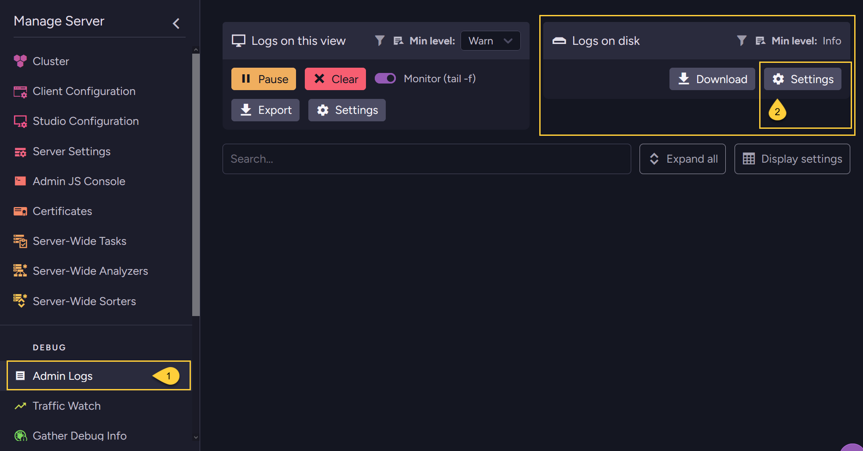This screenshot has height=451, width=863.
Task: Expand all log entries
Action: click(x=683, y=159)
